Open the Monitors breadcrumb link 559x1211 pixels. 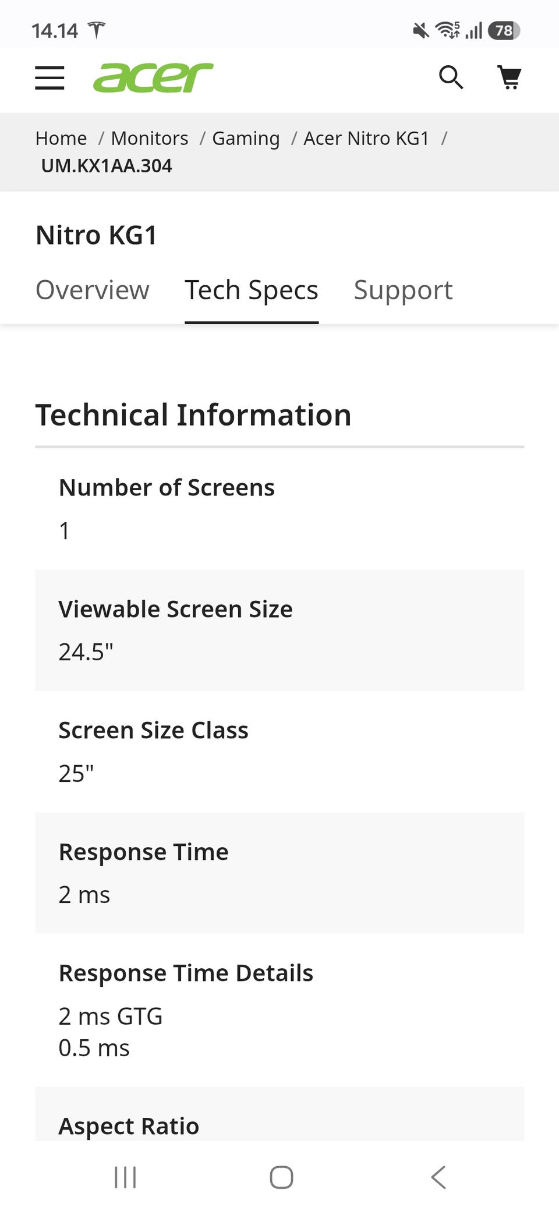coord(150,139)
